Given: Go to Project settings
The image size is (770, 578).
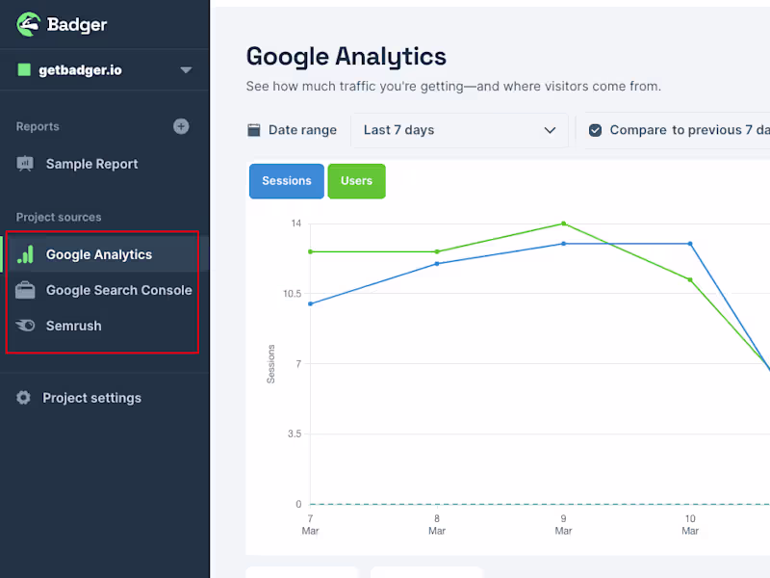Looking at the screenshot, I should pyautogui.click(x=91, y=398).
